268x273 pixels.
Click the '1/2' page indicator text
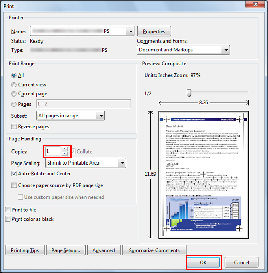click(148, 93)
